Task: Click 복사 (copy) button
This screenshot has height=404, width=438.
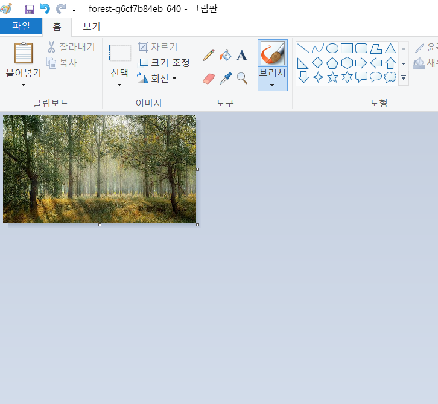Action: pos(62,63)
